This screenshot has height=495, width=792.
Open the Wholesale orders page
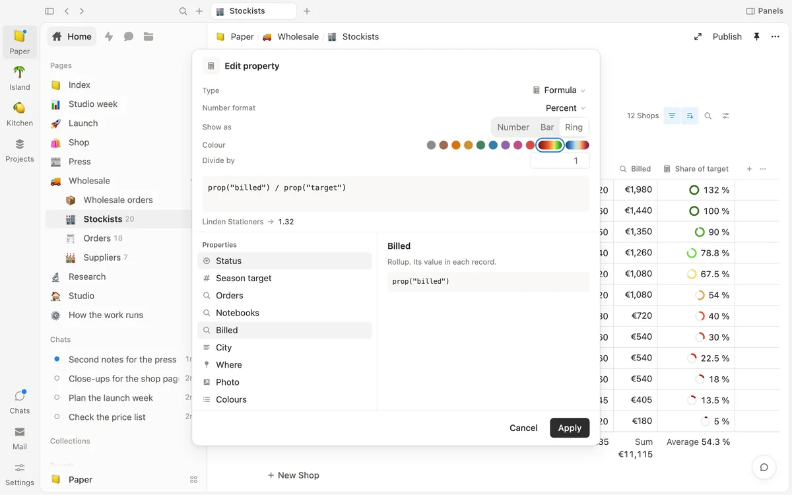(x=118, y=200)
